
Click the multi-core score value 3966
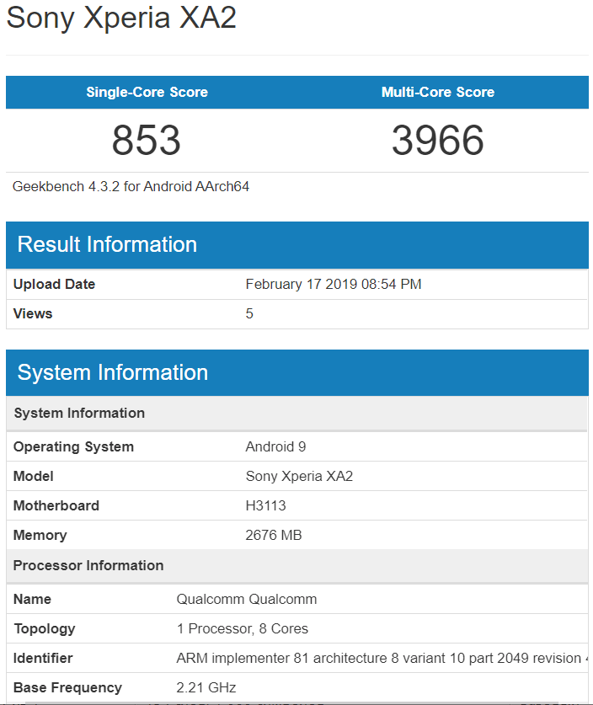click(x=438, y=141)
